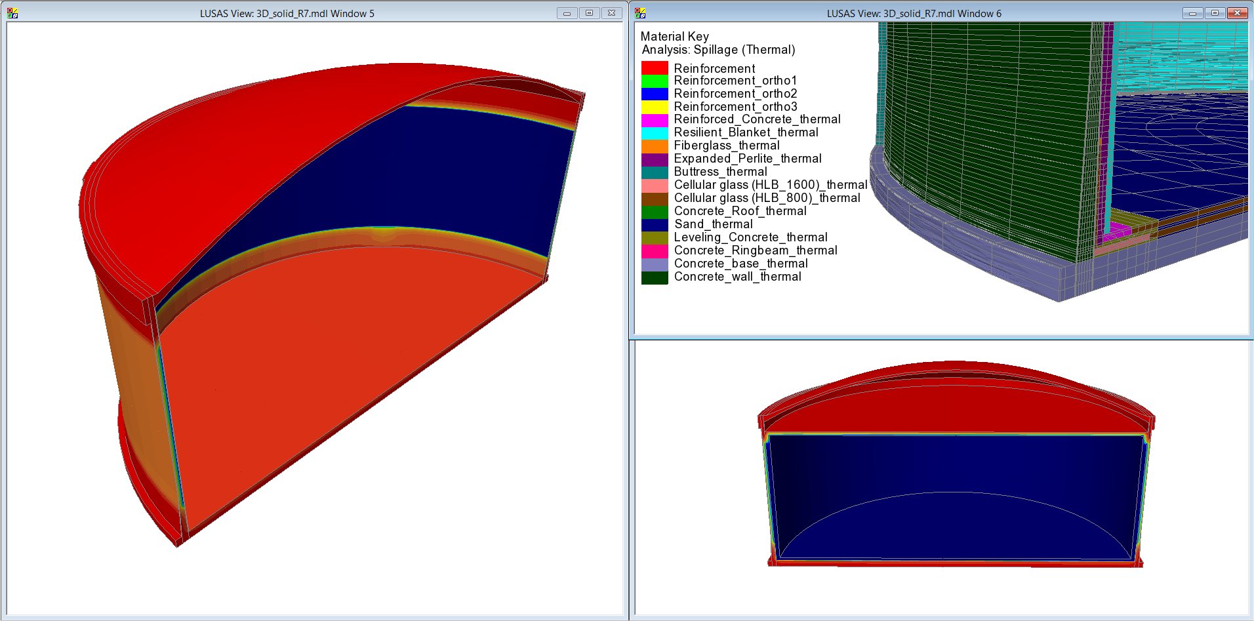Close the Window 6 view
The height and width of the screenshot is (621, 1254).
(x=1237, y=13)
